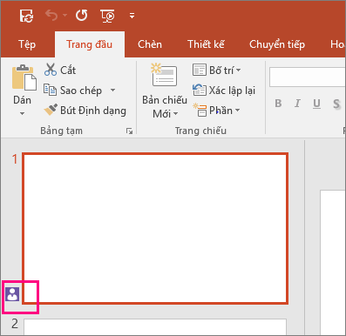This screenshot has height=336, width=346.
Task: Toggle text Shadow (S)
Action: 336,104
